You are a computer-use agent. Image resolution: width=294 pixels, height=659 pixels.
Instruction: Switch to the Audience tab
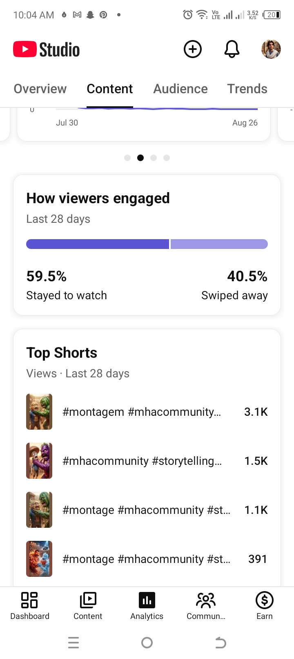coord(180,89)
